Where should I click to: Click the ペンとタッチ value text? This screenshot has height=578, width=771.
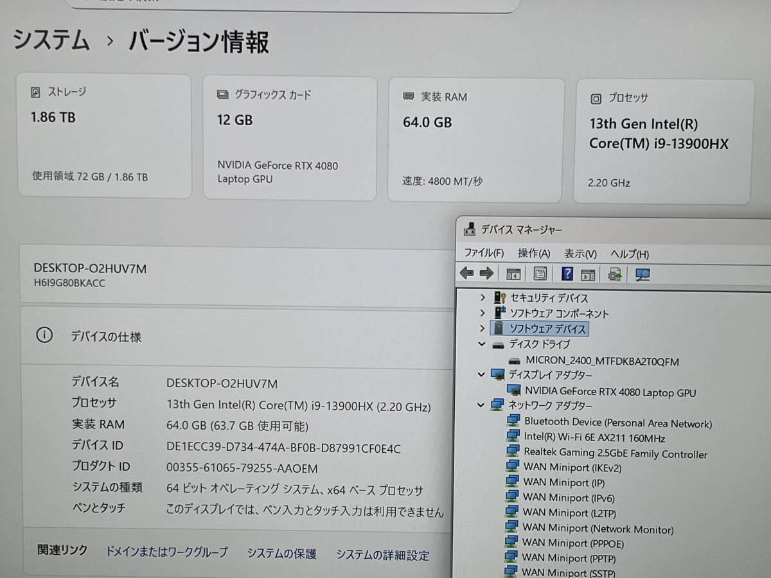[305, 512]
